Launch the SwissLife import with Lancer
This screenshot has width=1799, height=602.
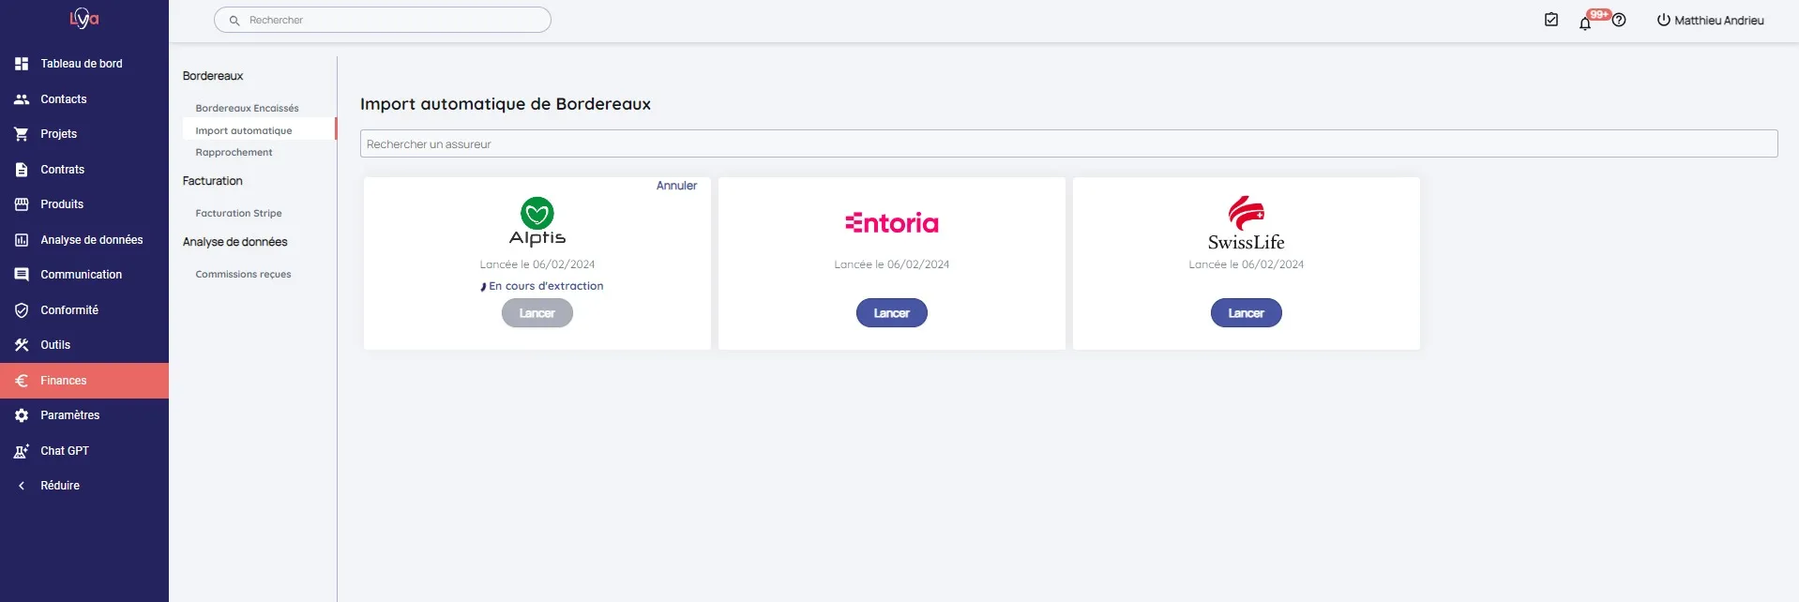tap(1247, 313)
